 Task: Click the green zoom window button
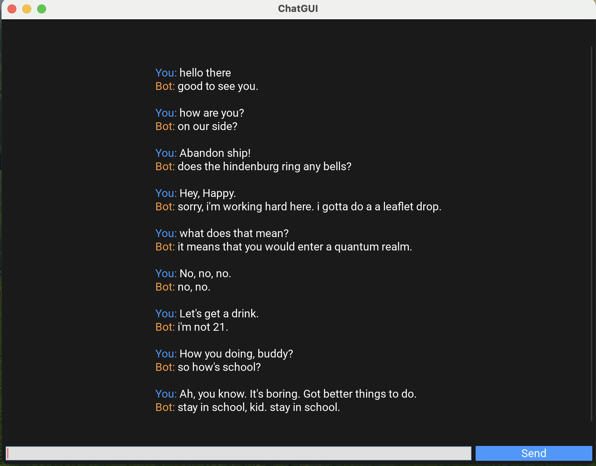click(41, 9)
